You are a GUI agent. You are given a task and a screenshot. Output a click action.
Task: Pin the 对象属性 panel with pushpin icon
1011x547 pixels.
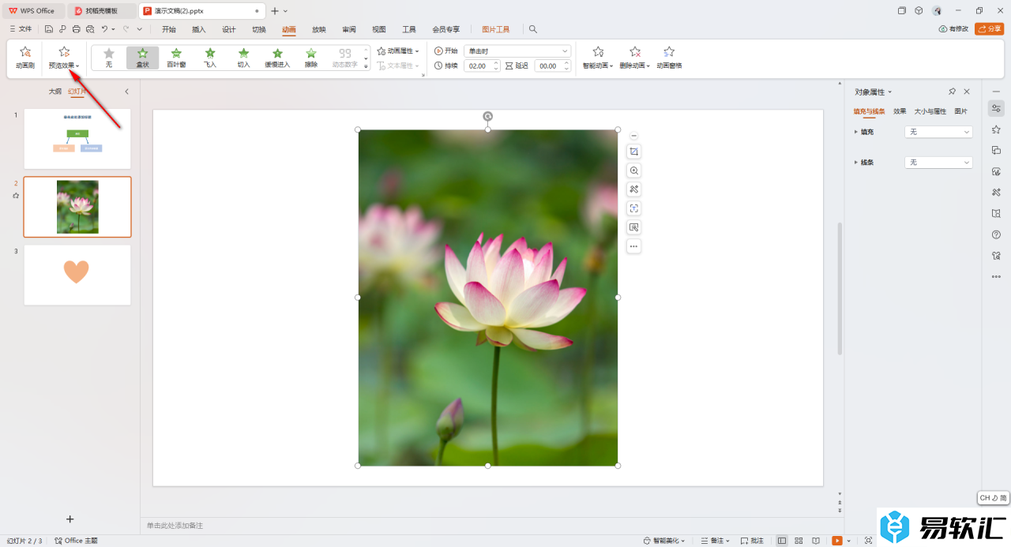point(952,92)
